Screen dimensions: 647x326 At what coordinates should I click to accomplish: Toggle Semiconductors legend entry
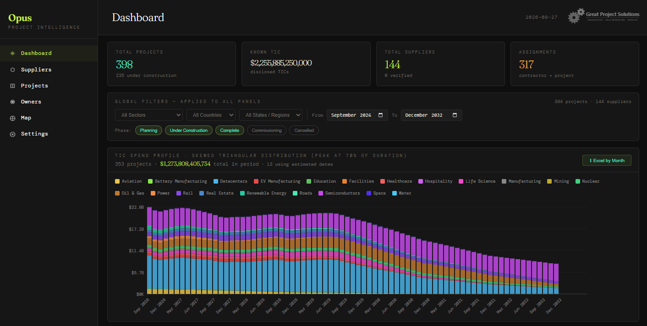coord(339,193)
